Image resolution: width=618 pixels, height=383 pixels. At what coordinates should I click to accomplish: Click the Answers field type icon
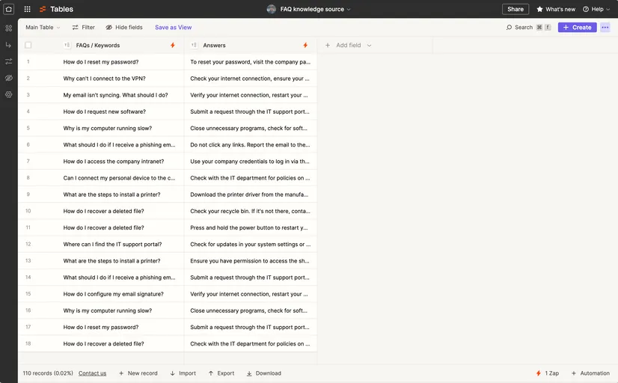pos(194,46)
